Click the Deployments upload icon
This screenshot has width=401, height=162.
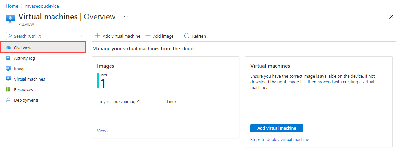point(8,100)
